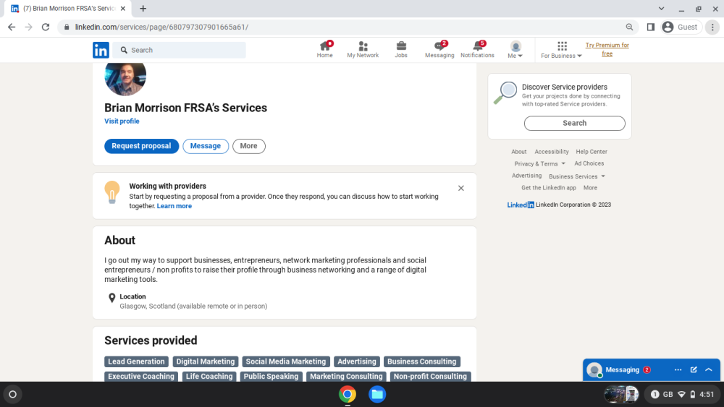Click compose new message icon in overlay

[x=694, y=369]
